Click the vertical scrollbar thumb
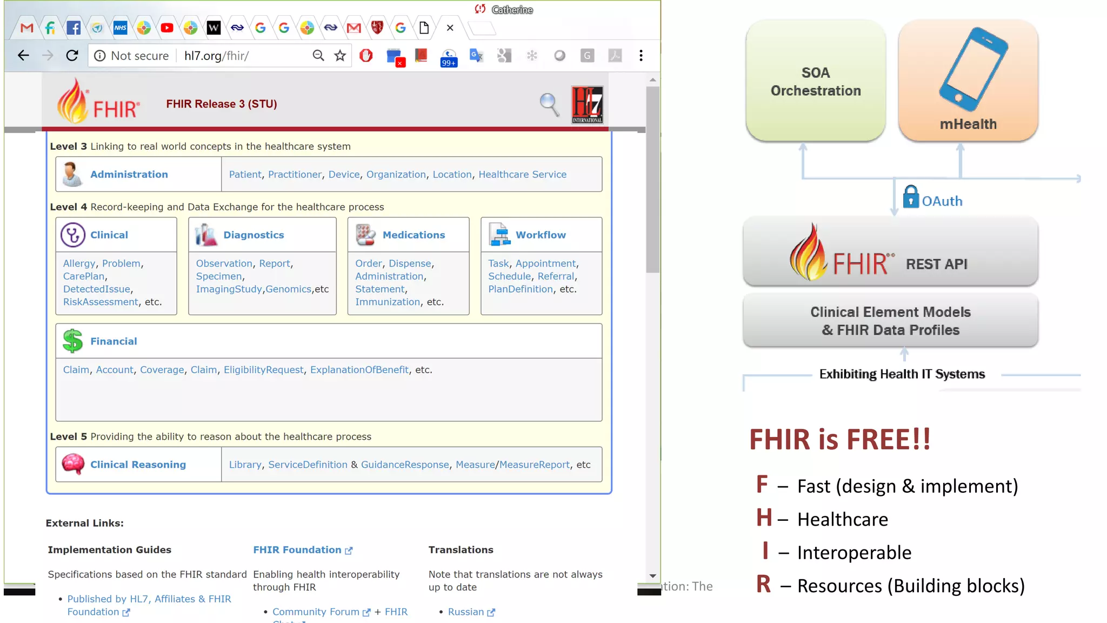 tap(652, 178)
